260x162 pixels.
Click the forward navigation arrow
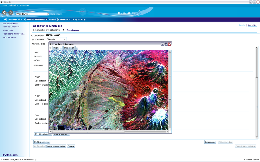click(11, 13)
